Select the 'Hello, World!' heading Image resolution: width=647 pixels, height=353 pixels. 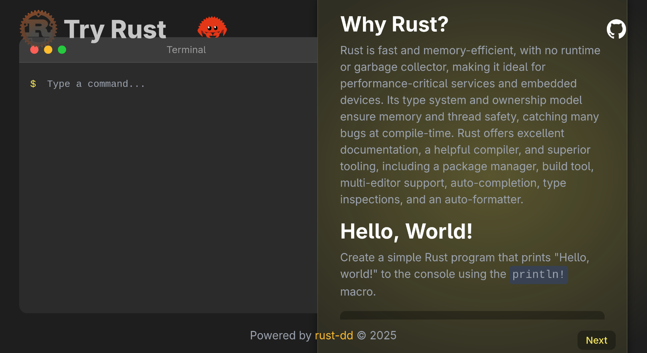tap(406, 231)
